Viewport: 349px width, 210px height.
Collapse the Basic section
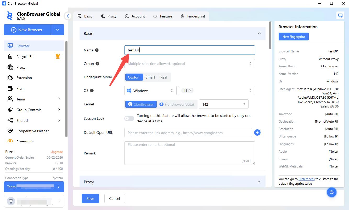259,33
